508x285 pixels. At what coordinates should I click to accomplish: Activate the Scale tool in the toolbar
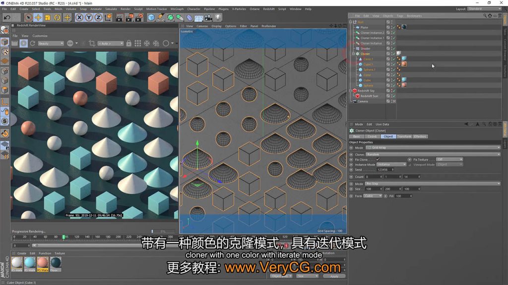point(48,17)
